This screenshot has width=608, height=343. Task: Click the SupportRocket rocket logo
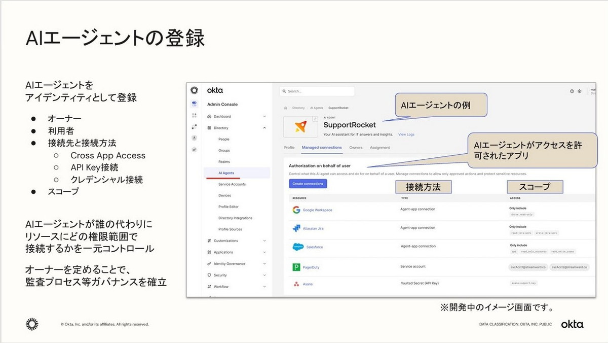tap(300, 127)
